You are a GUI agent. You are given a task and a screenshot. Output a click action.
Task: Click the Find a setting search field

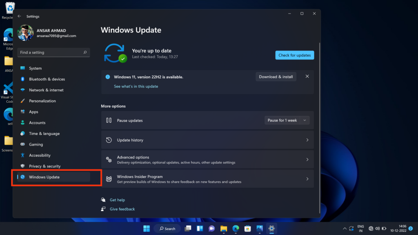[53, 53]
